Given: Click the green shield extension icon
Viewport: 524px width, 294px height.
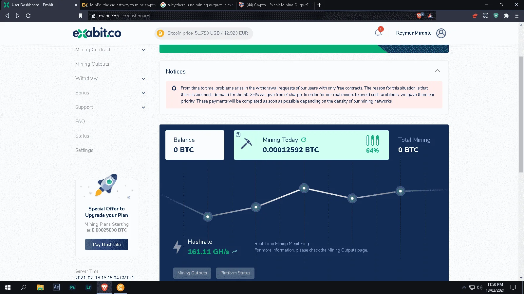Looking at the screenshot, I should pyautogui.click(x=496, y=16).
